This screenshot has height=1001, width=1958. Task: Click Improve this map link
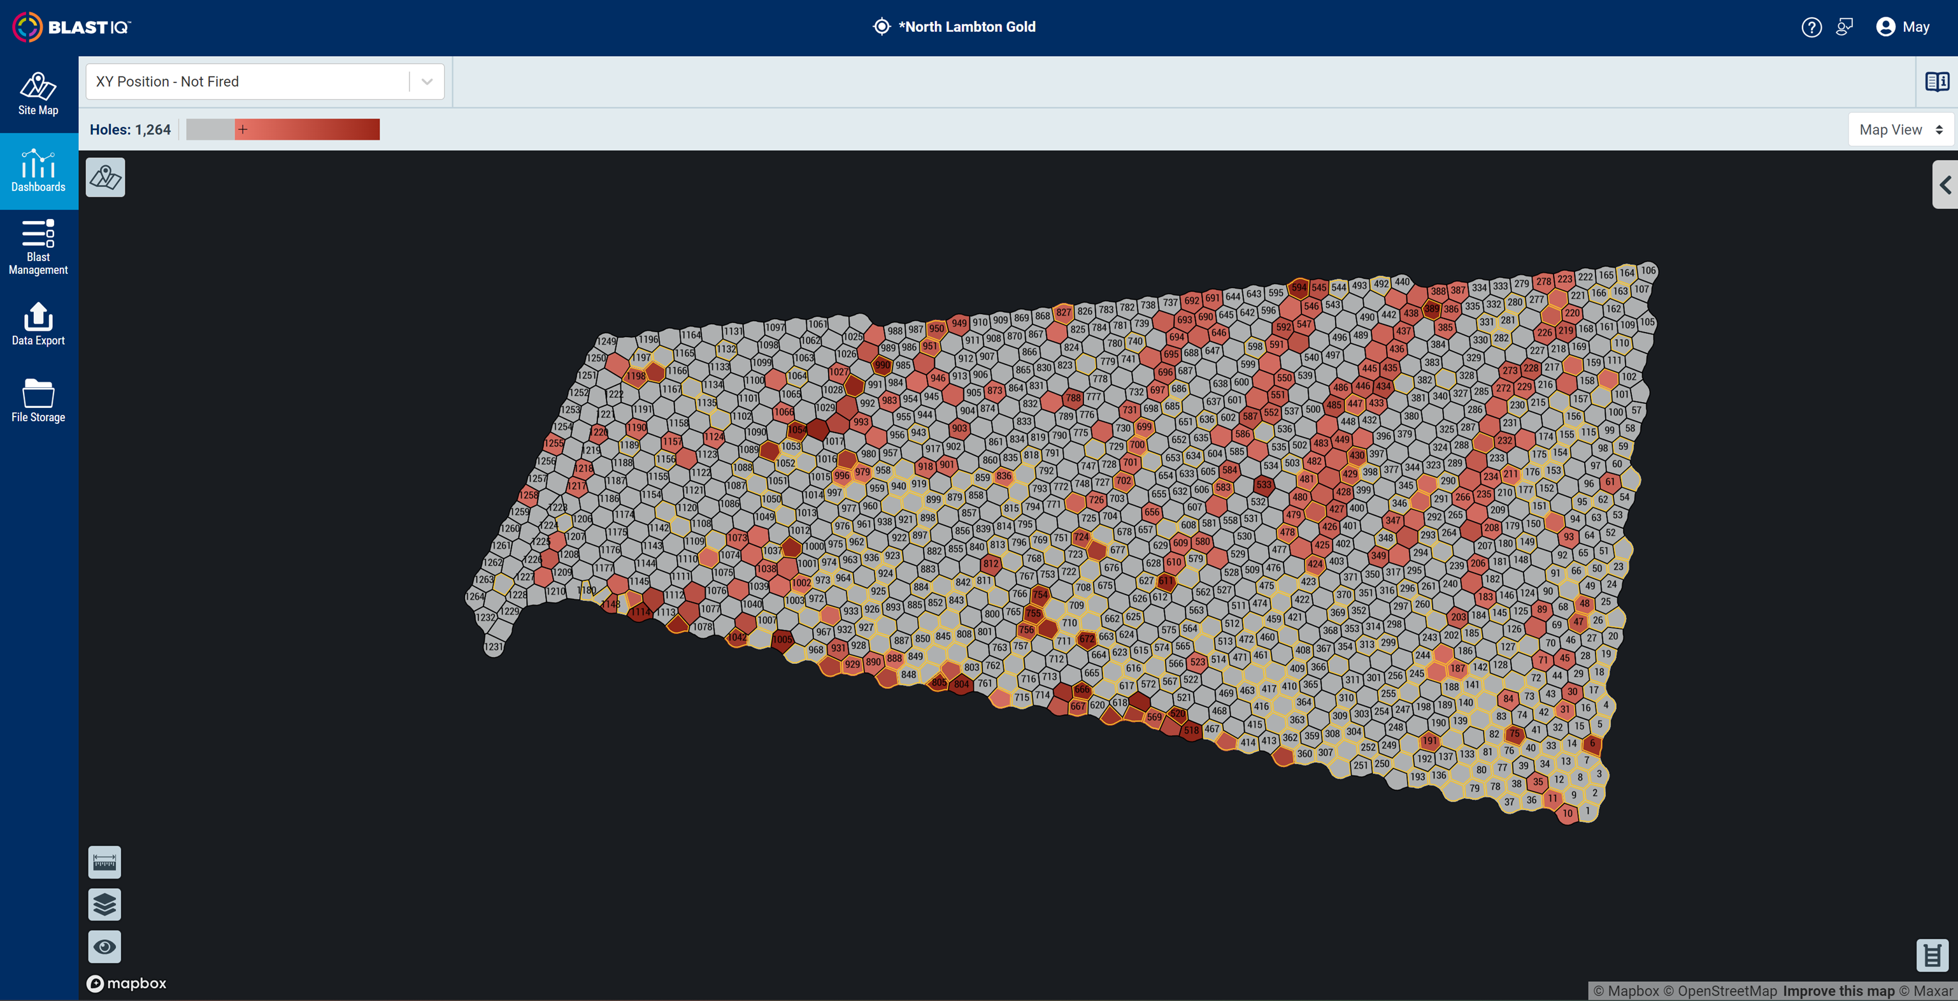1839,991
